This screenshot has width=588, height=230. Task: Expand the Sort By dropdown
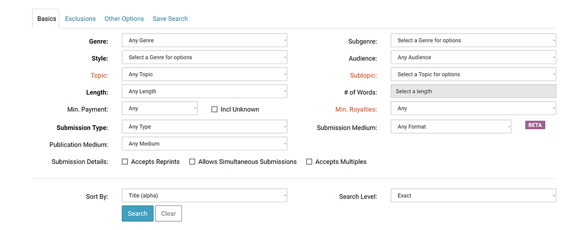click(204, 196)
